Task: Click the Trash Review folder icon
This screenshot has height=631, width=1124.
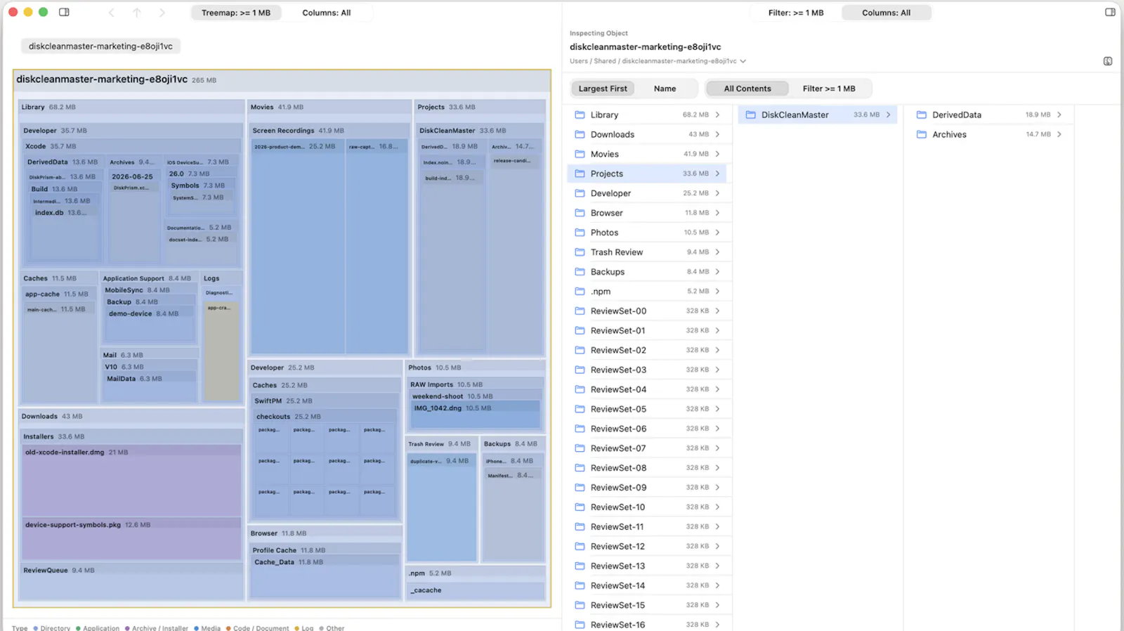Action: click(580, 252)
